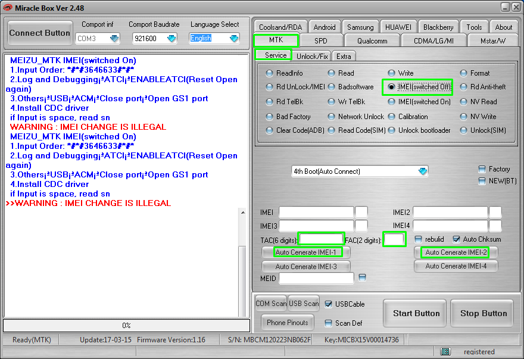Switch to the MTK tab

pos(276,40)
